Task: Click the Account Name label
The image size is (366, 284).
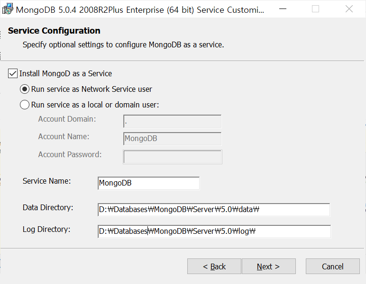Action: (64, 136)
